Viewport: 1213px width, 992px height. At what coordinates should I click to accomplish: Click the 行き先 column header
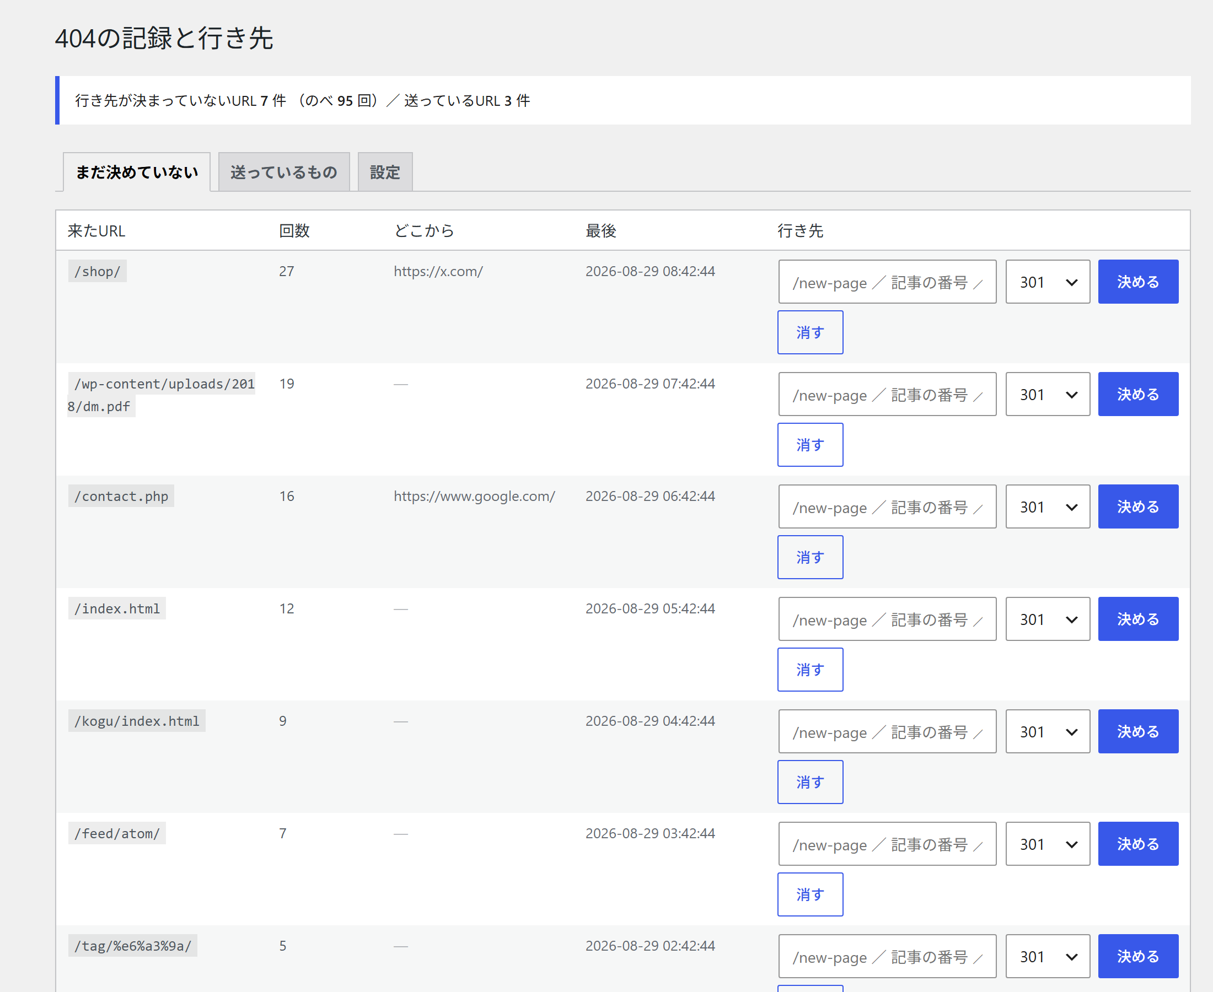point(800,231)
